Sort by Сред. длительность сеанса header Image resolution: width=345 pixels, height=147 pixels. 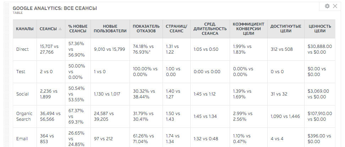pos(210,29)
